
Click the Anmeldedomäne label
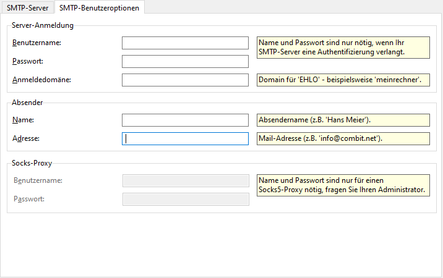[41, 80]
